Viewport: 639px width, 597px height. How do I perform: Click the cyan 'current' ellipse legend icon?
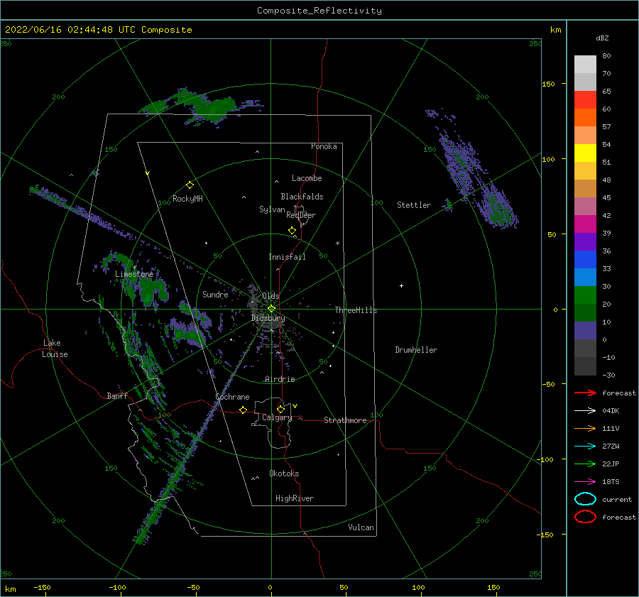tap(585, 499)
